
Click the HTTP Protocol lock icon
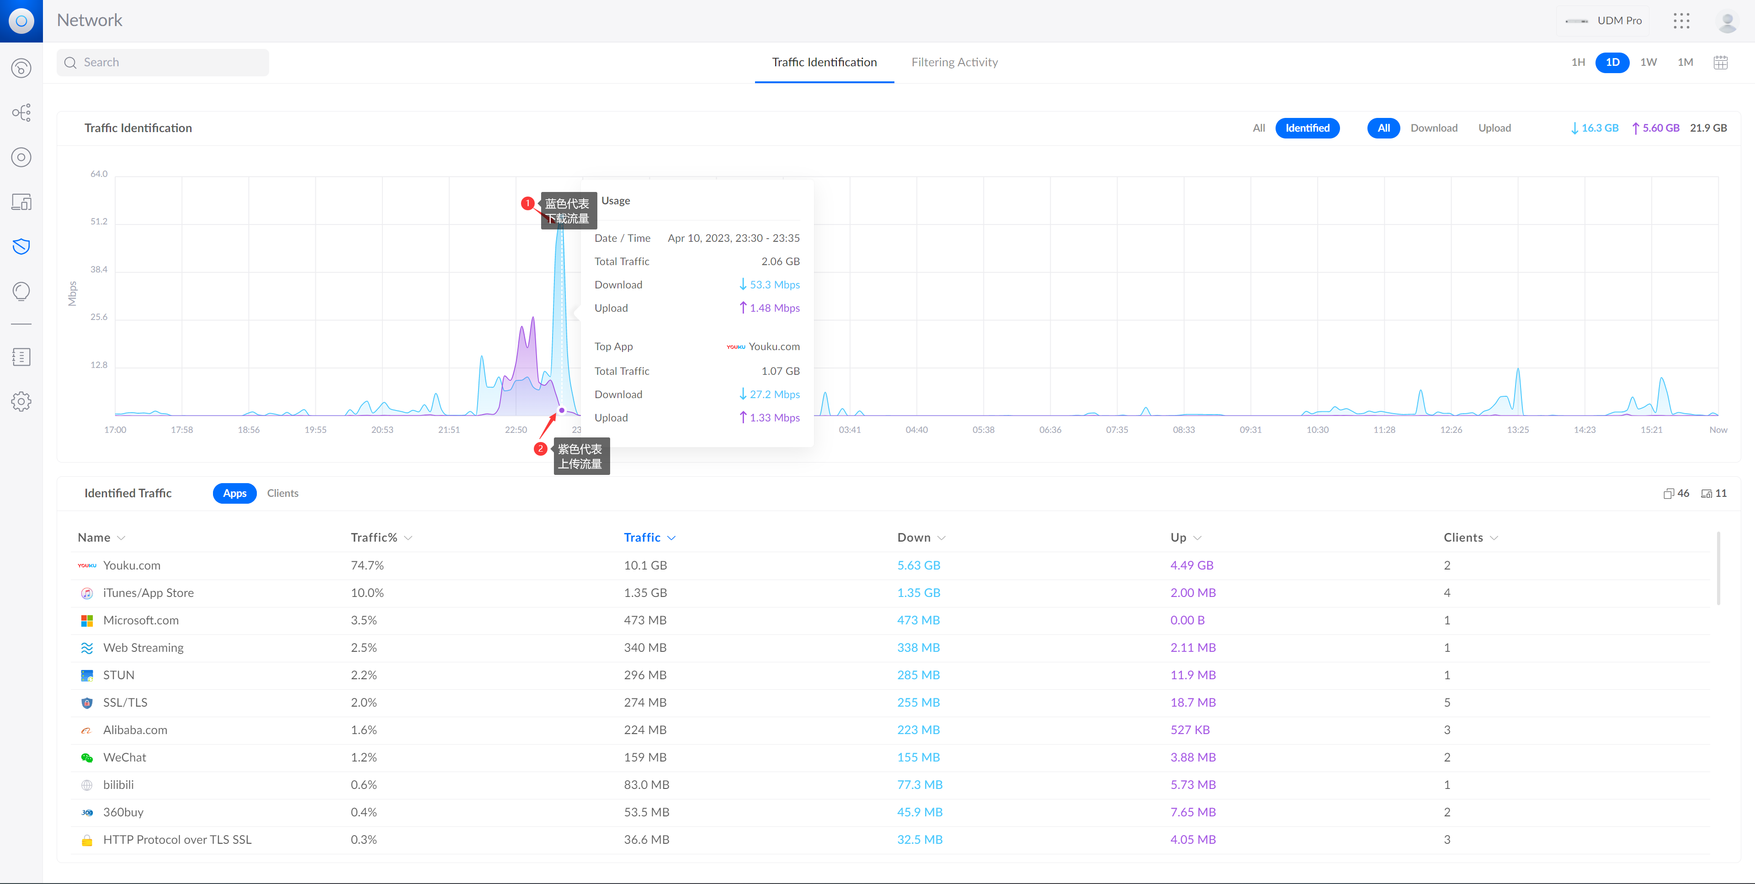(x=86, y=841)
